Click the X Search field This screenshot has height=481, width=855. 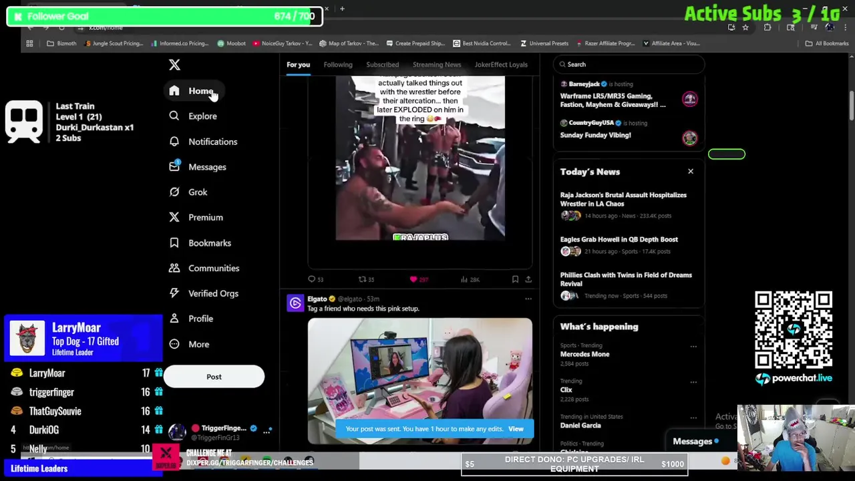(x=629, y=65)
